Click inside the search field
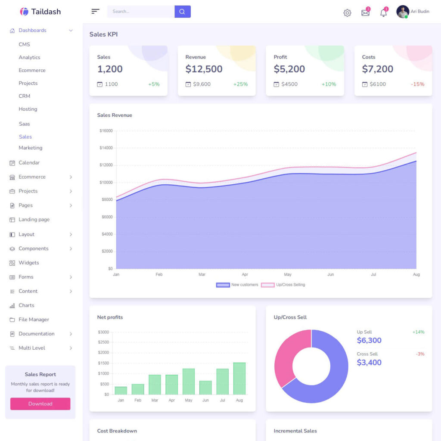The width and height of the screenshot is (441, 441). (140, 12)
